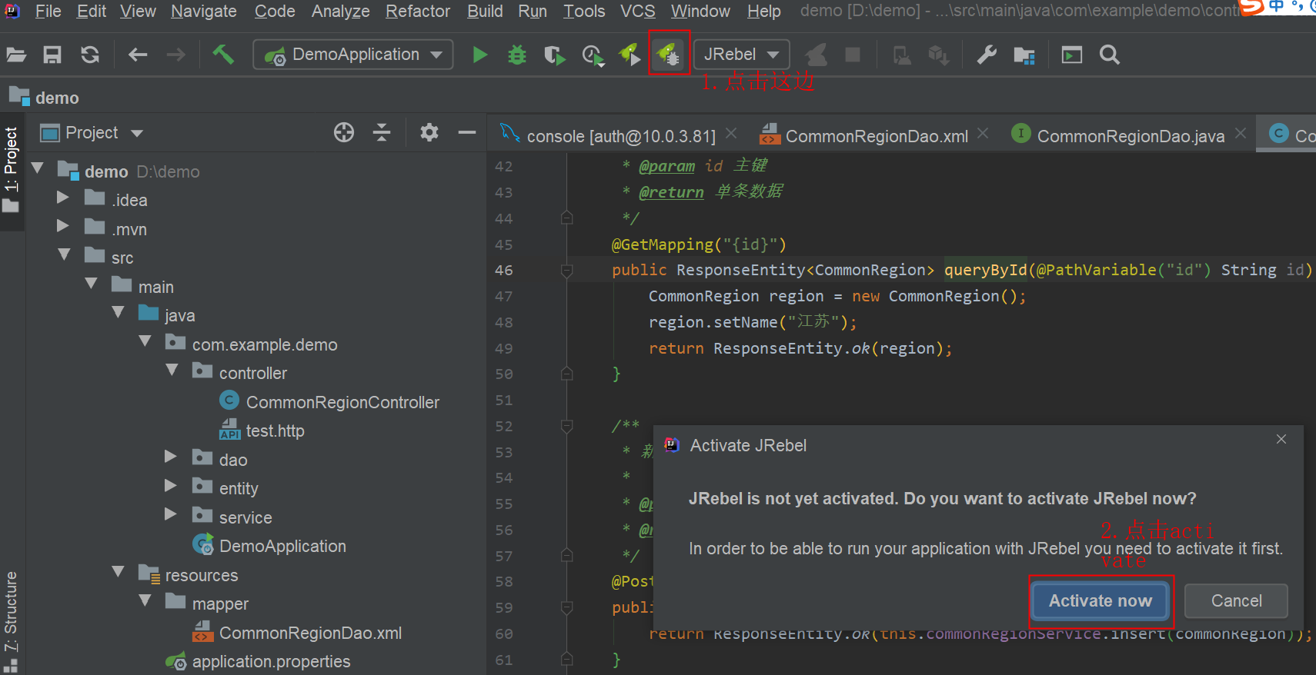1316x675 pixels.
Task: Open the Navigate menu
Action: point(204,12)
